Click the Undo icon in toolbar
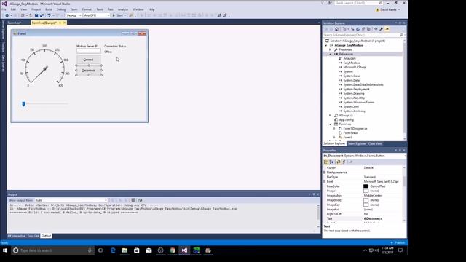466x262 pixels. pyautogui.click(x=49, y=15)
